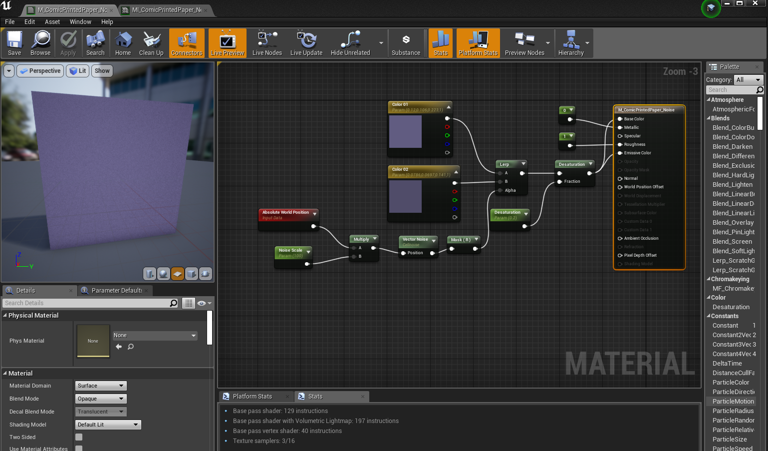Click the Color 02 node swatch preview
768x451 pixels.
click(x=405, y=197)
